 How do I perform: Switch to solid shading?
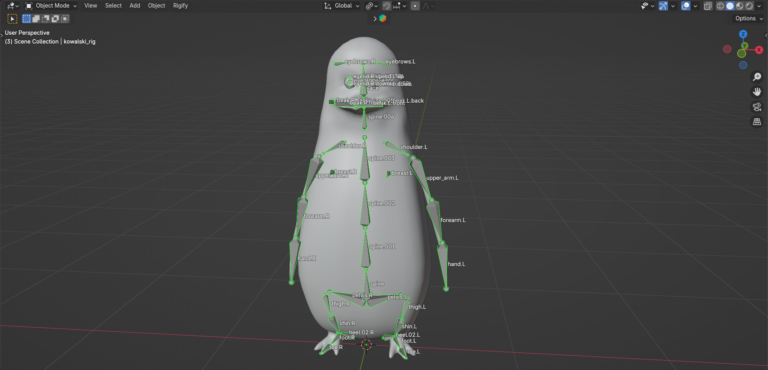coord(730,6)
